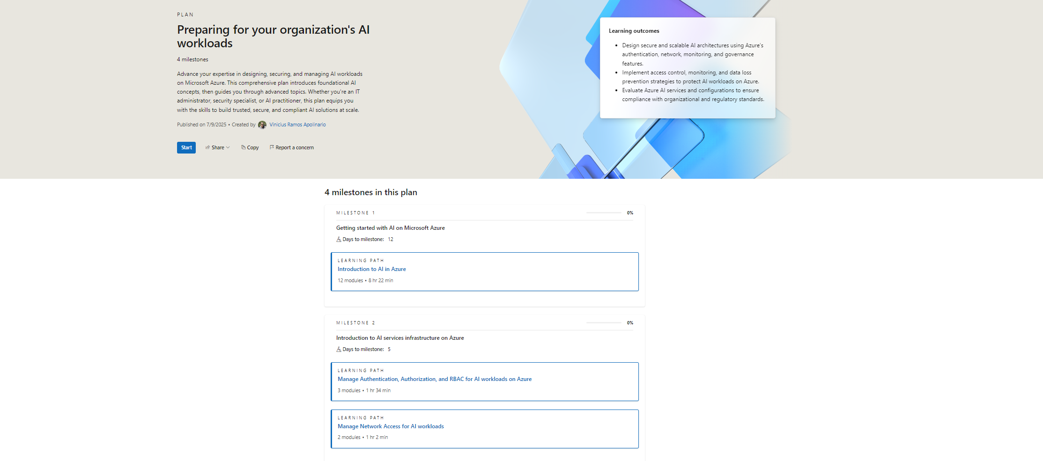Click the Days to milestone icon showing 12
This screenshot has height=461, width=1043.
339,239
